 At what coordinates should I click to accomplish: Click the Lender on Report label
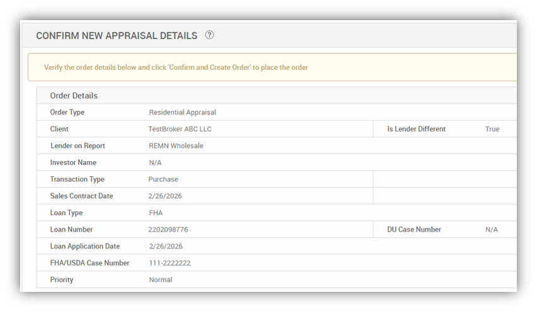tap(77, 146)
